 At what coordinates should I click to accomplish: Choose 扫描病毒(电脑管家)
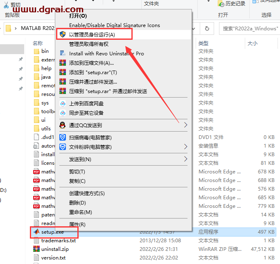tap(90, 138)
